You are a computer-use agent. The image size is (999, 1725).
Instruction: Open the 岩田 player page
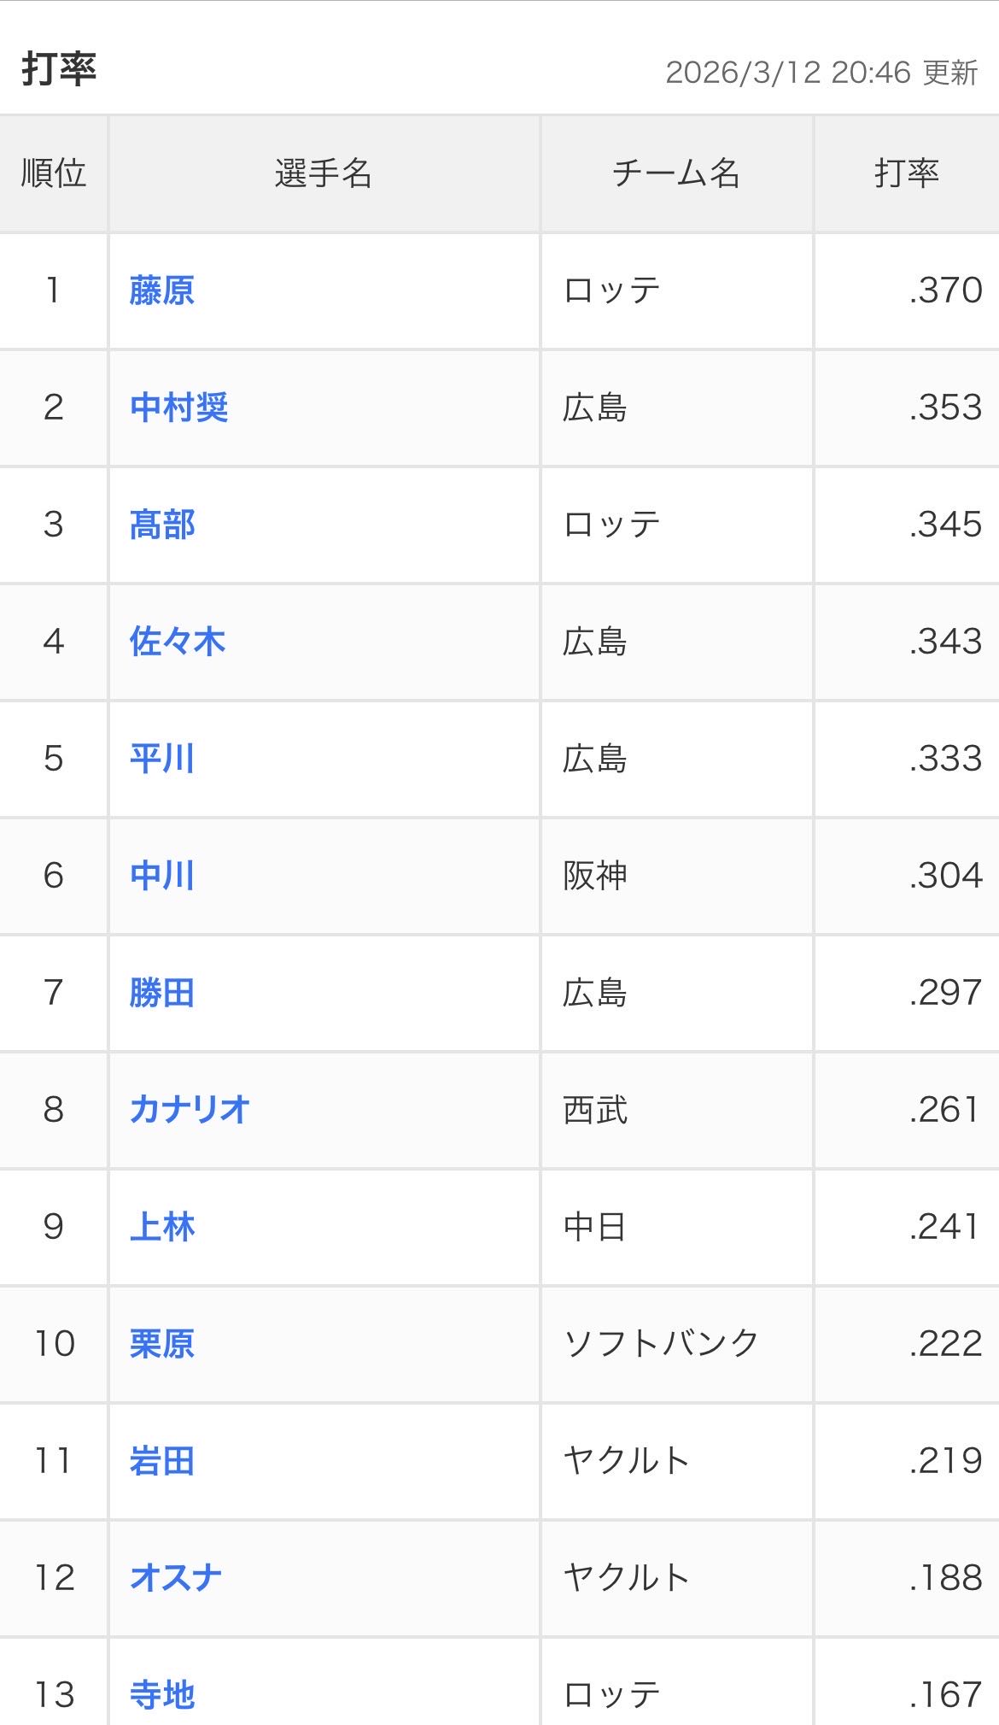click(161, 1461)
